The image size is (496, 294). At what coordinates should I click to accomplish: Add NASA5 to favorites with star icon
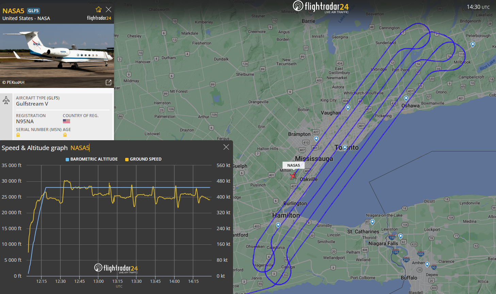(99, 10)
